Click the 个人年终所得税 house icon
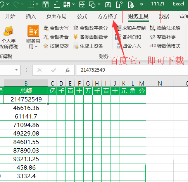The image size is (188, 182). (9, 31)
